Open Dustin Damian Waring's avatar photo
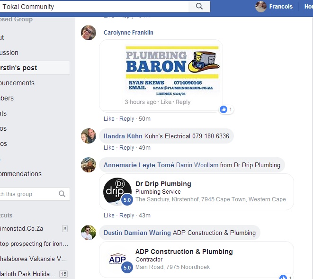Viewport: 313px width, 279px height. tap(89, 233)
